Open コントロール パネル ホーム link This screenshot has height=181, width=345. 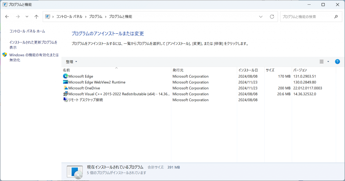pos(27,31)
